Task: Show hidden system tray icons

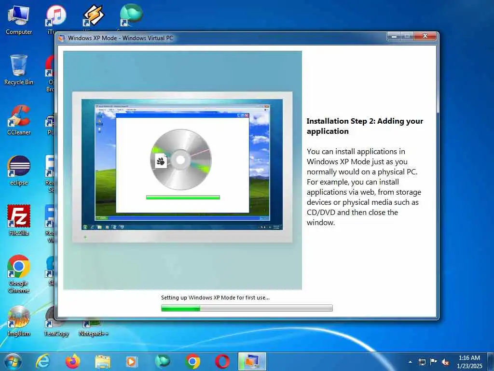Action: point(410,362)
